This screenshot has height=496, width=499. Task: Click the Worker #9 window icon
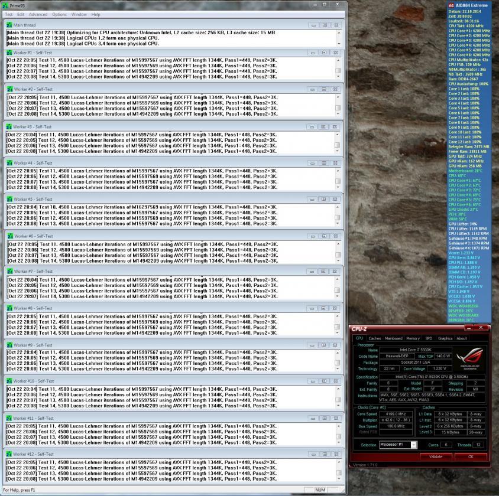pyautogui.click(x=9, y=345)
